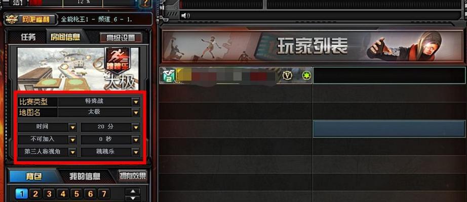467x202 pixels.
Task: Click the speaker volume icon
Action: tap(185, 16)
